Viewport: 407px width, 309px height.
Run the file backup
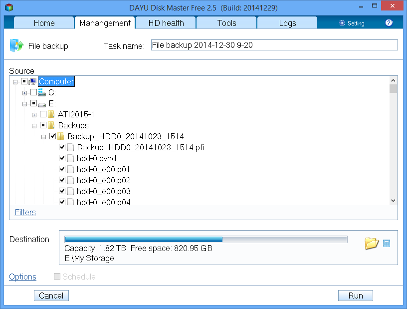355,296
